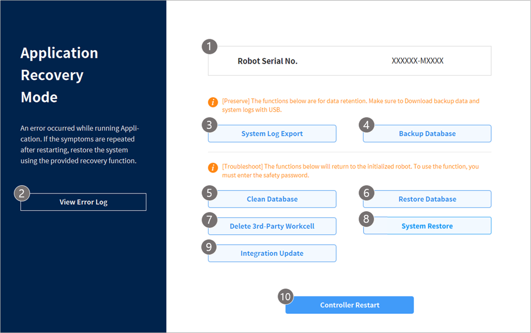Select the Clean Database button
The image size is (531, 333).
272,199
